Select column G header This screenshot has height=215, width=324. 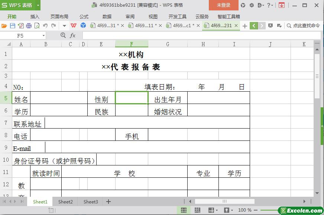[168, 44]
